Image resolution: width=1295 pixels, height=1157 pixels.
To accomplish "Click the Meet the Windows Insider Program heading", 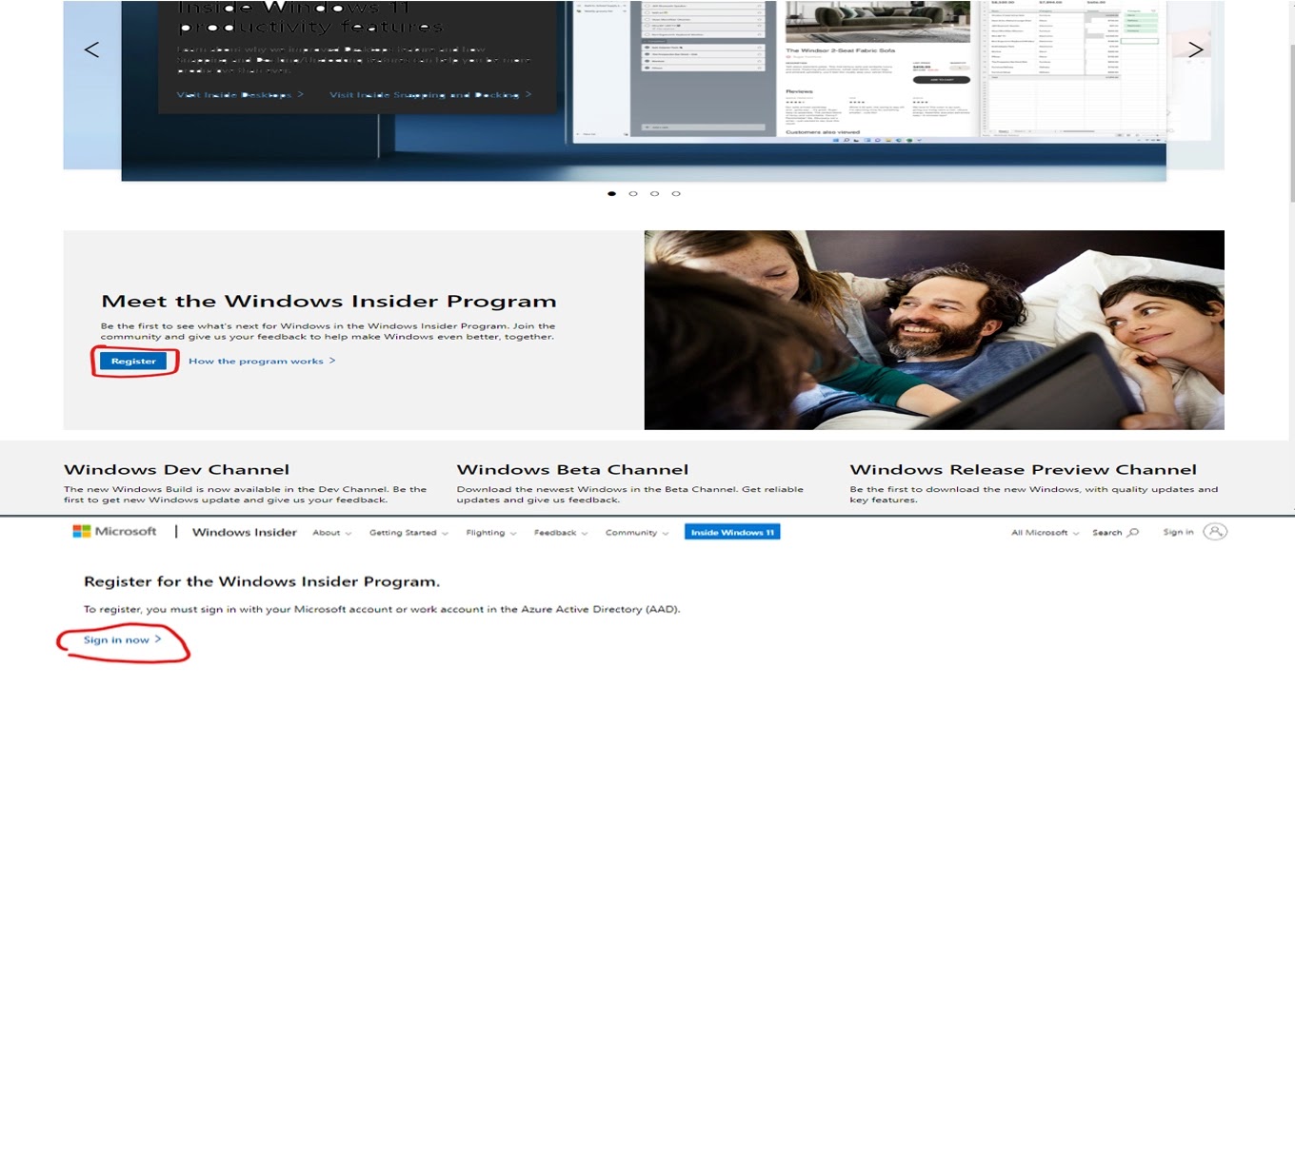I will (x=329, y=301).
